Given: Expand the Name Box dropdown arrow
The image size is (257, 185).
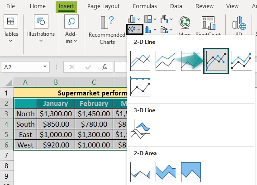Looking at the screenshot, I should tap(45, 66).
